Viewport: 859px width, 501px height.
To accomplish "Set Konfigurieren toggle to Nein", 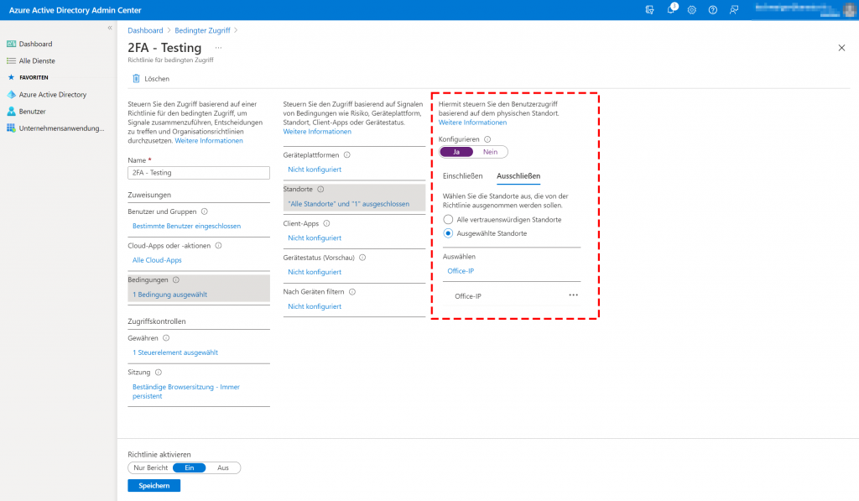I will click(491, 152).
